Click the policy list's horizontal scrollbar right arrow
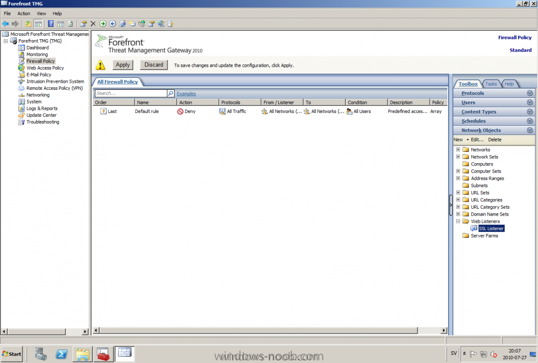This screenshot has height=363, width=538. pos(444,330)
